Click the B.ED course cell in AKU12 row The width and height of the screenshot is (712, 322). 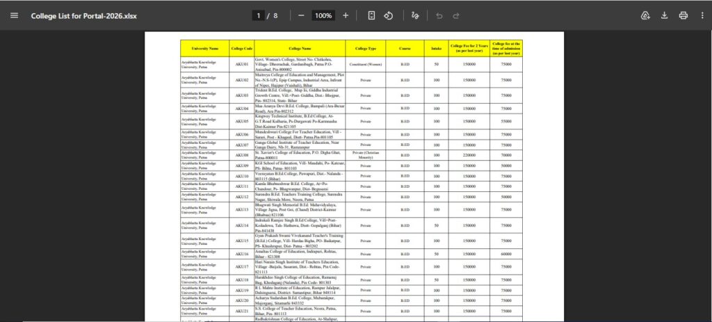pos(405,197)
